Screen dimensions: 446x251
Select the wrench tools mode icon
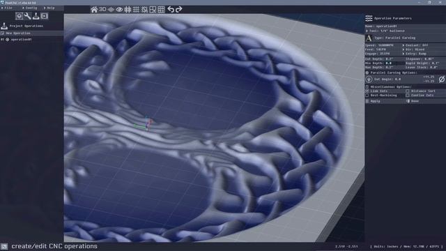point(27,16)
